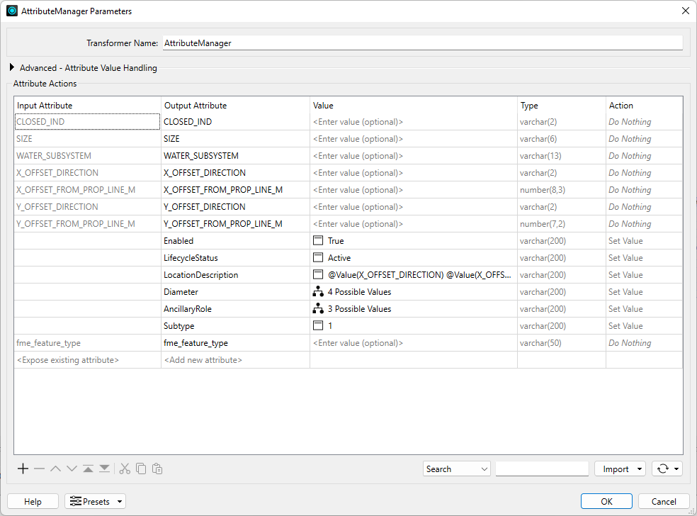Image resolution: width=697 pixels, height=516 pixels.
Task: Click editor icon beside True value
Action: click(318, 241)
